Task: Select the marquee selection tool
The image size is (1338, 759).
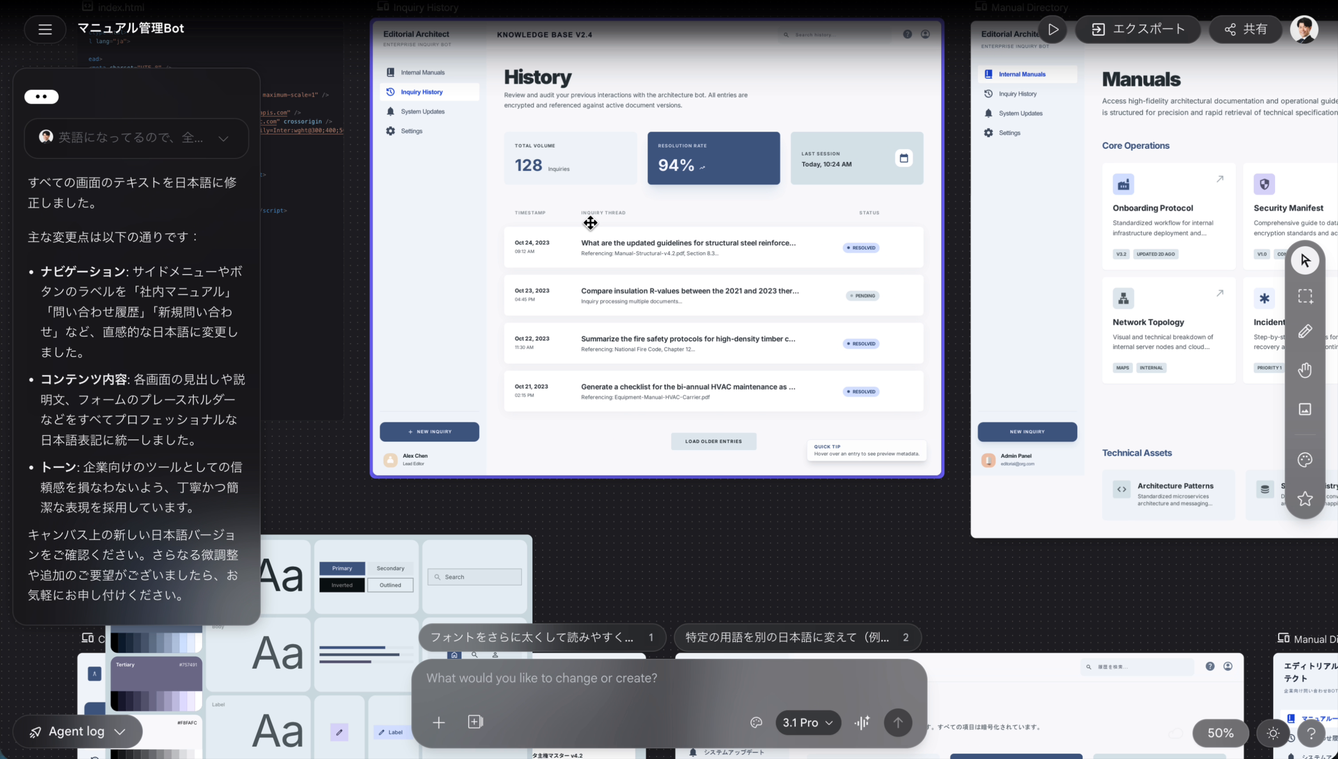Action: tap(1305, 296)
